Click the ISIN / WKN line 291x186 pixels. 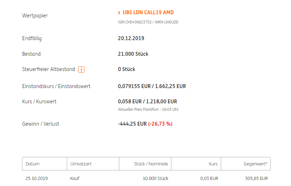tap(148, 22)
